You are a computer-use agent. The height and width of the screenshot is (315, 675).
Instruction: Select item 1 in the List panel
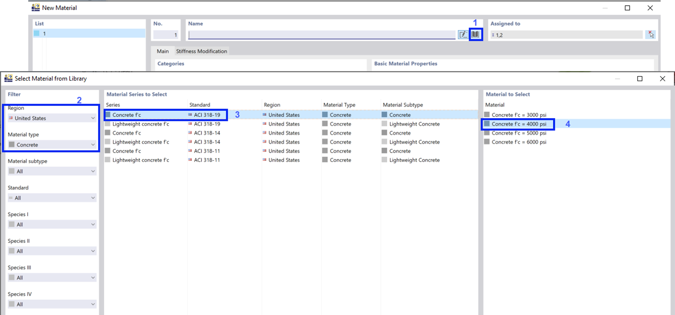tap(89, 34)
